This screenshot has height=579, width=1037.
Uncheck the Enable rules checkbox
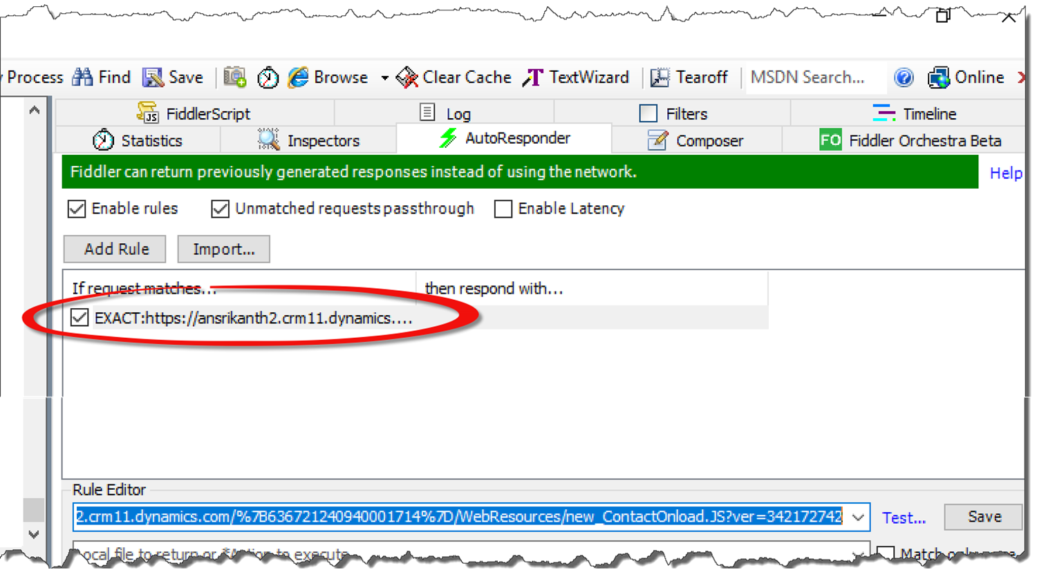[77, 209]
